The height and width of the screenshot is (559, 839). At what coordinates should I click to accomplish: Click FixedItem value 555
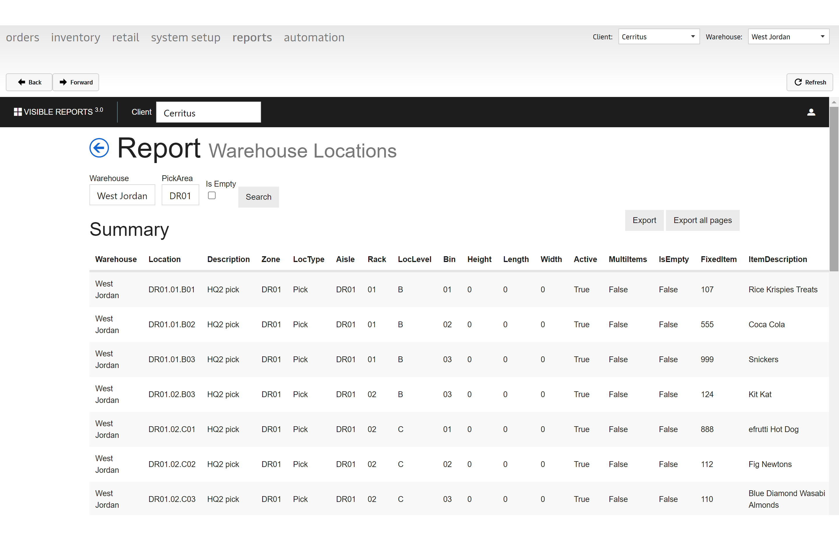click(x=707, y=324)
